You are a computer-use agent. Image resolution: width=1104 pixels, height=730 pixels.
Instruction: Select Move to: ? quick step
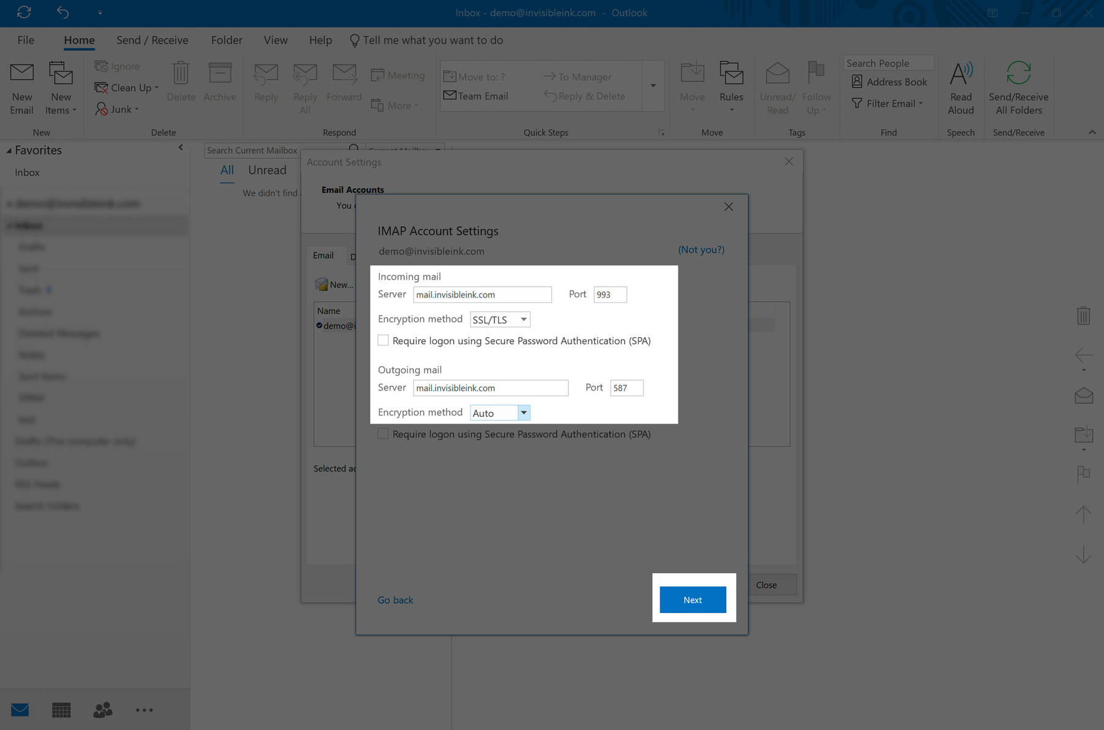coord(474,77)
